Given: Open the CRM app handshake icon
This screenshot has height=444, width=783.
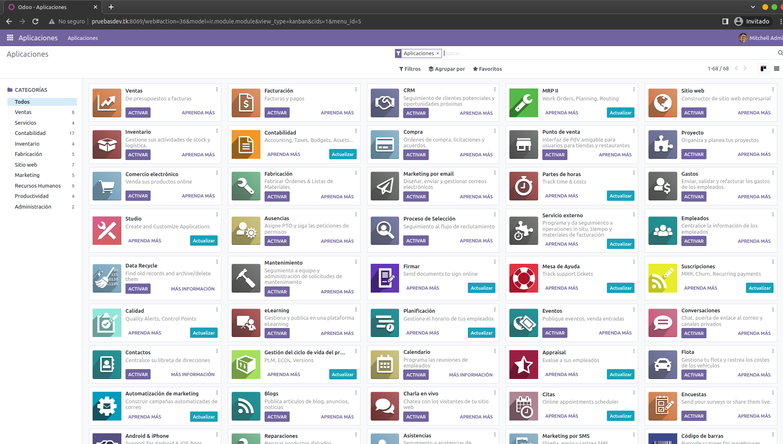Looking at the screenshot, I should coord(384,102).
